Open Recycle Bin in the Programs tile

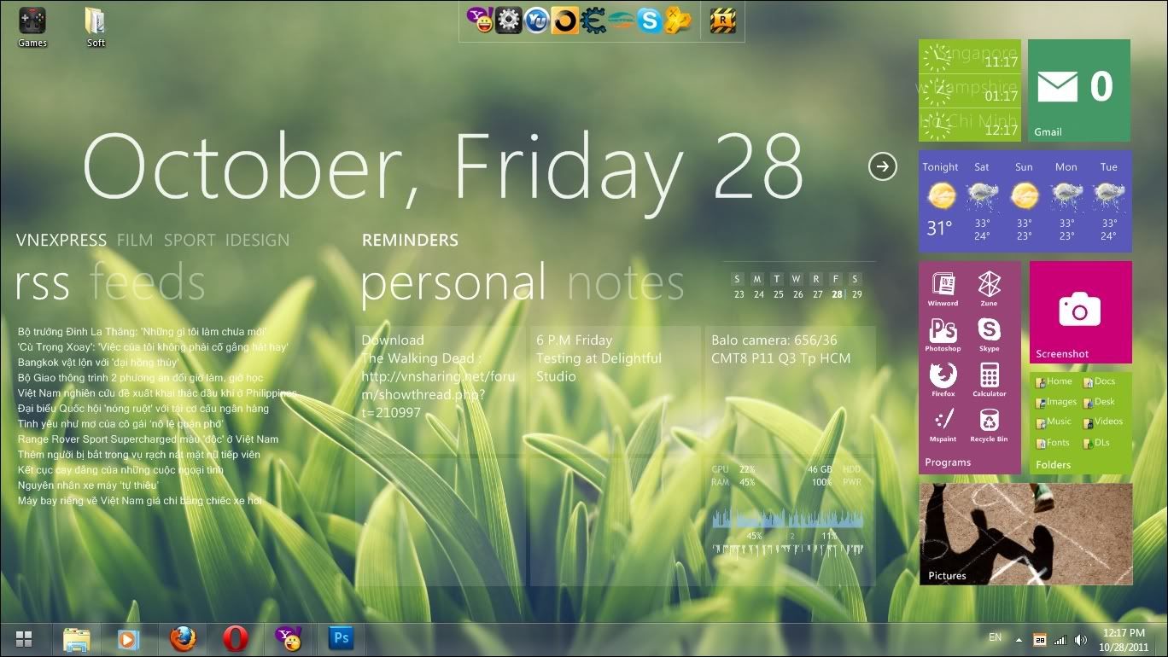pos(989,426)
